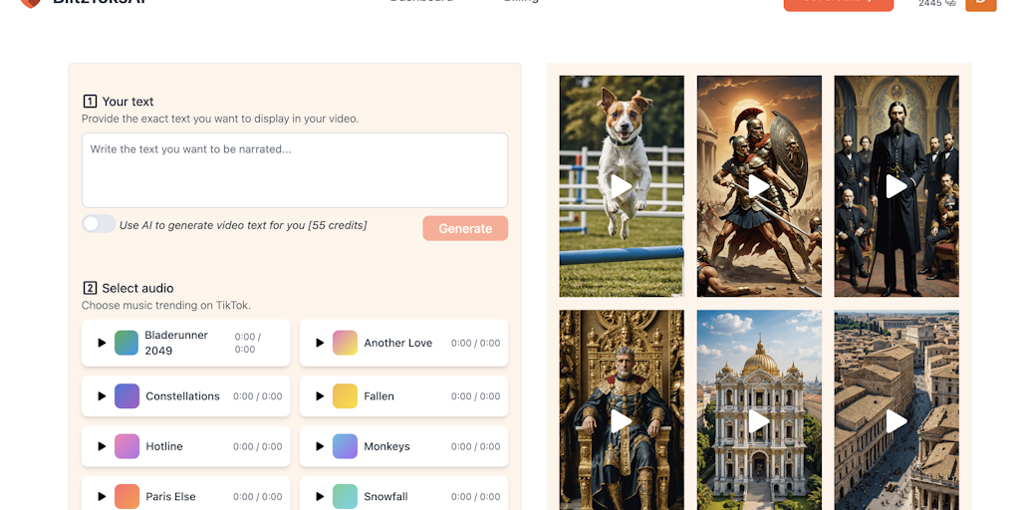Screen dimensions: 1020x510
Task: Play the Roman gladiator video
Action: tap(759, 186)
